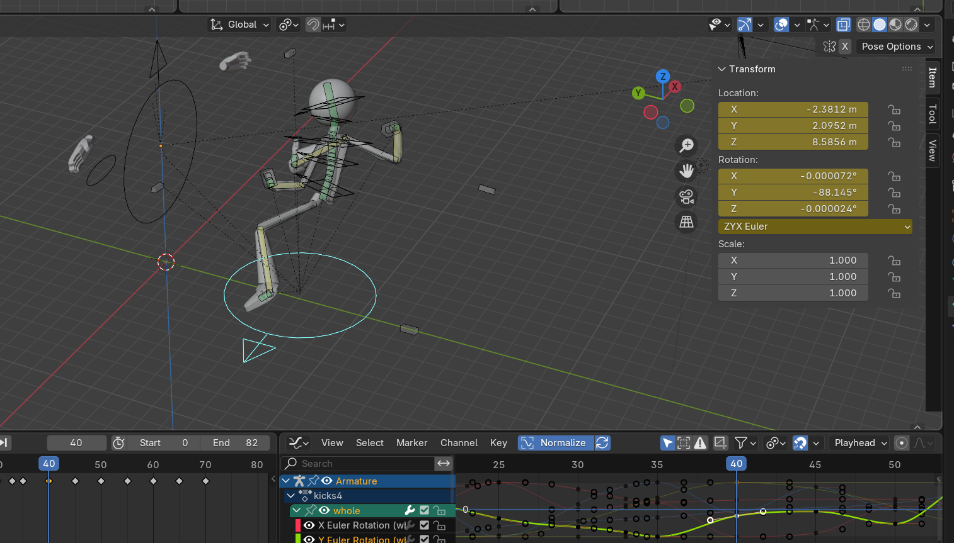This screenshot has height=543, width=954.
Task: Click the lock icon beside Rotation Z
Action: pyautogui.click(x=894, y=209)
